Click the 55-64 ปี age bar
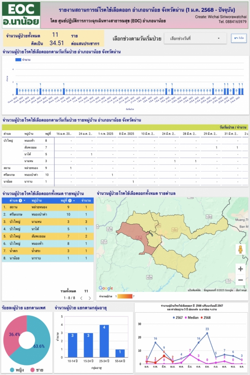The height and width of the screenshot is (375, 250). coord(120,353)
